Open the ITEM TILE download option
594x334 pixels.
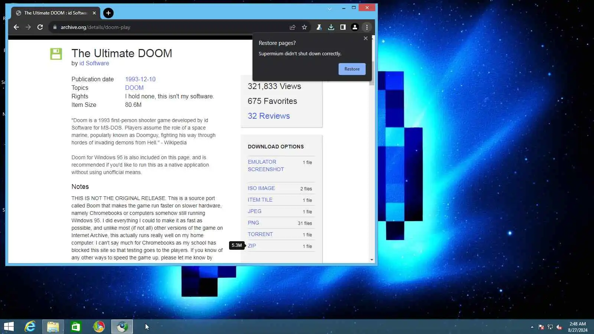[x=260, y=200]
